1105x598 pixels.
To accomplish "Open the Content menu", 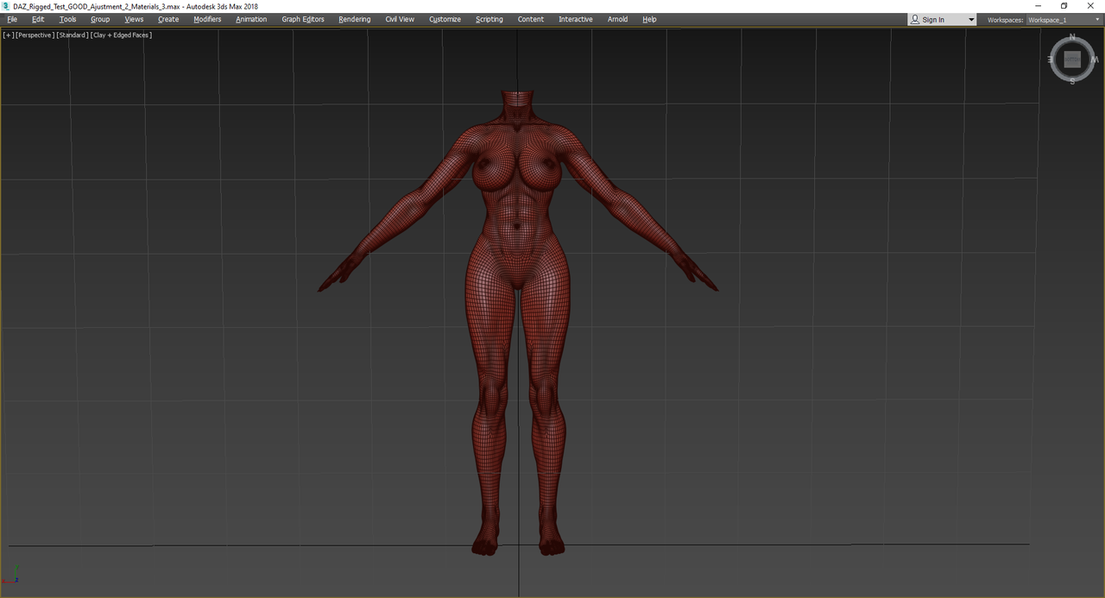I will 531,19.
